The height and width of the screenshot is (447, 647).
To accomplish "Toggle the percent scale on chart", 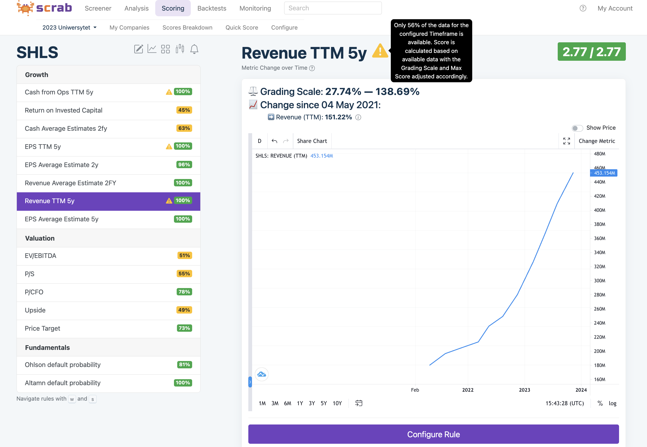I will 600,403.
